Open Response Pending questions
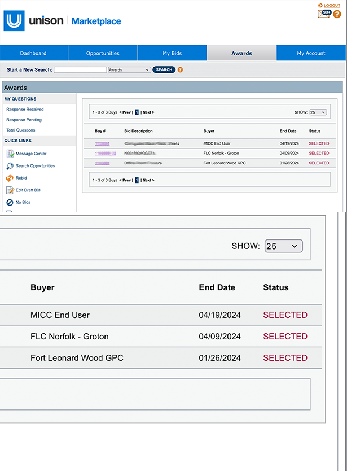Screen dimensions: 347x471 (24, 120)
